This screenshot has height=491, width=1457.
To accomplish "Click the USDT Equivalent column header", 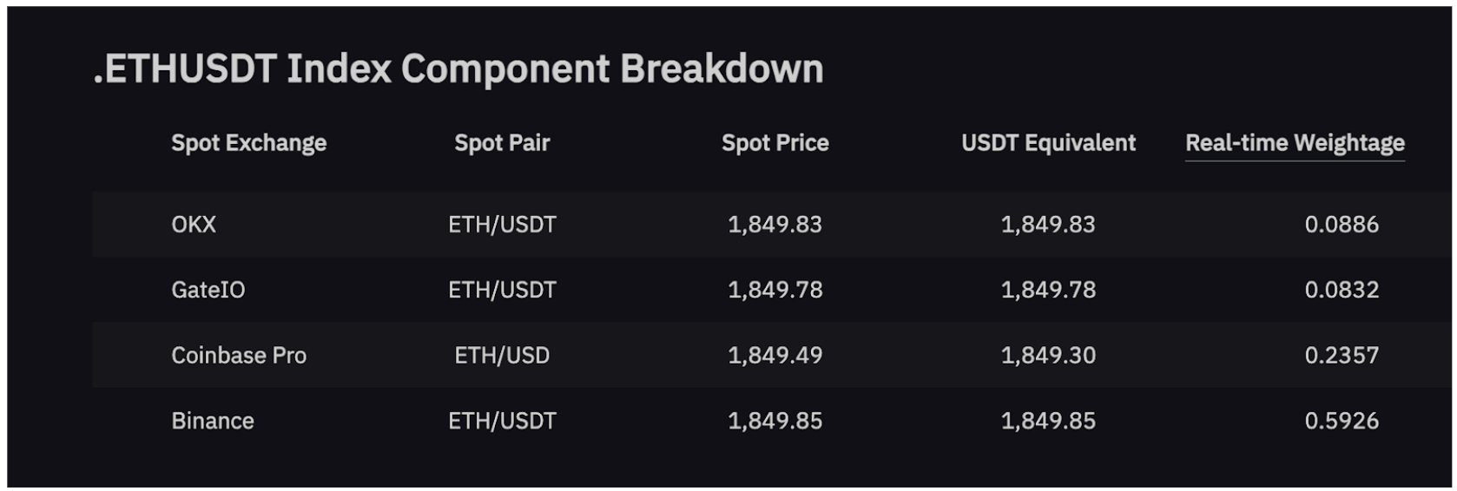I will pos(1048,143).
